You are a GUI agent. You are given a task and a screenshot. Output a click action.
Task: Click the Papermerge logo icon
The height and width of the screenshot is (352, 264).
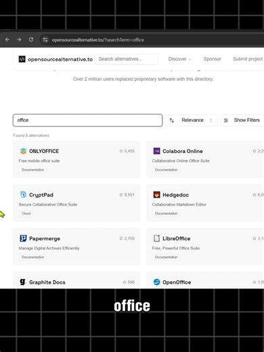(23, 238)
